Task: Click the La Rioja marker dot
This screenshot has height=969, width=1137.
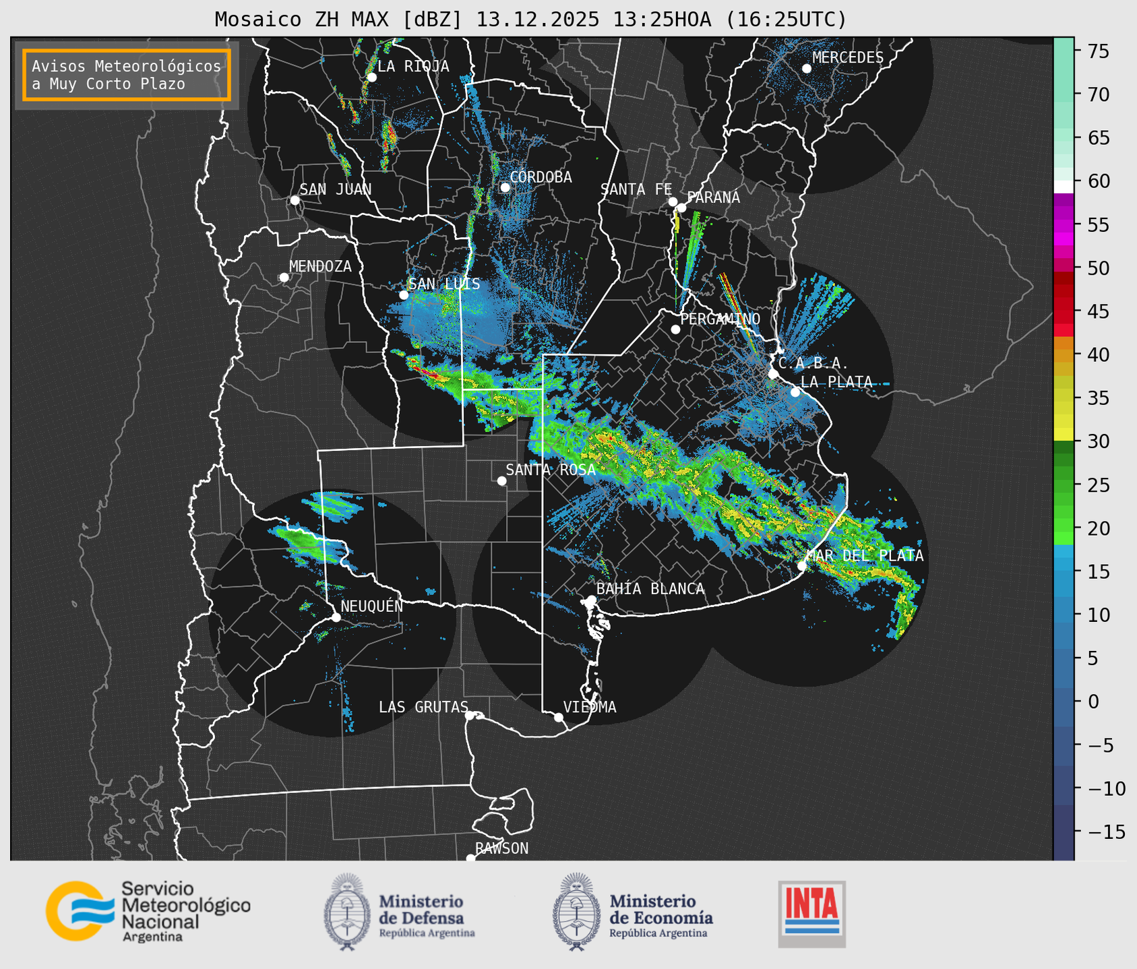Action: tap(371, 77)
